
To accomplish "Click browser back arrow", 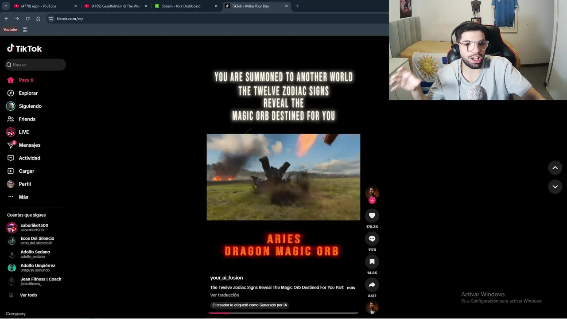I will [x=6, y=19].
